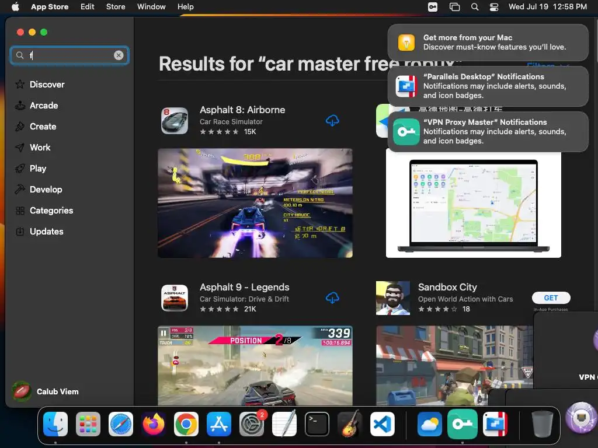Image resolution: width=598 pixels, height=448 pixels.
Task: Open the App Store menu
Action: tap(50, 6)
